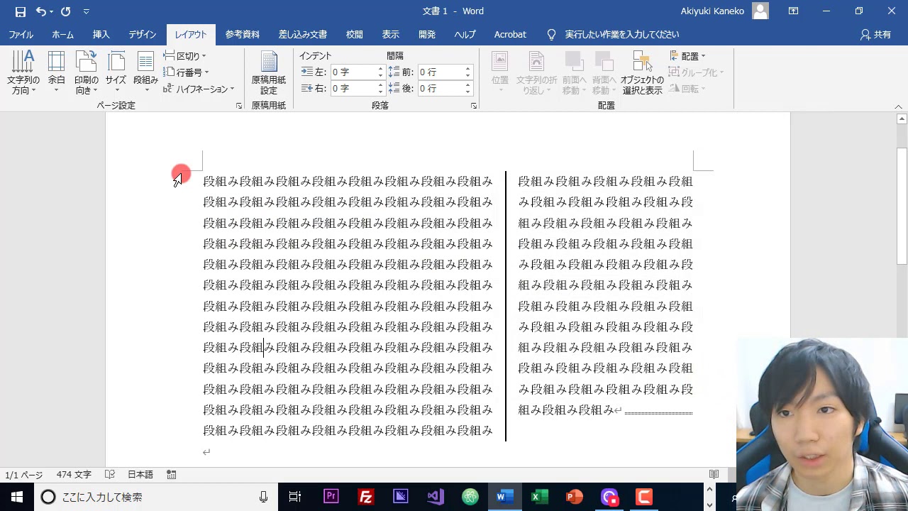Screen dimensions: 908x511
Task: Open the 校閲 tab
Action: coord(354,34)
